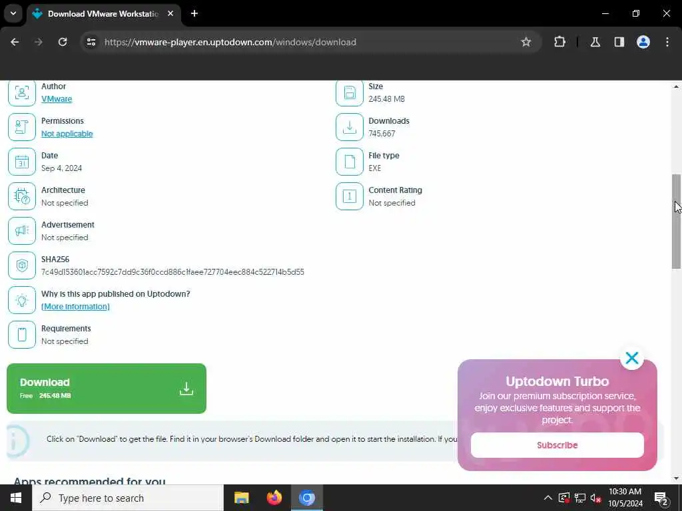The image size is (682, 511).
Task: Click the Architecture chip icon
Action: point(22,196)
